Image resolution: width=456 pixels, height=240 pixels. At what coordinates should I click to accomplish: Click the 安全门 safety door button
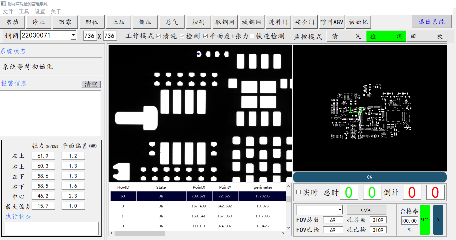[305, 22]
